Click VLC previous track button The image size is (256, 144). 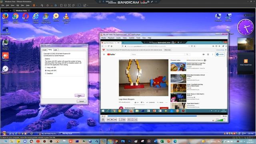[x=108, y=120]
